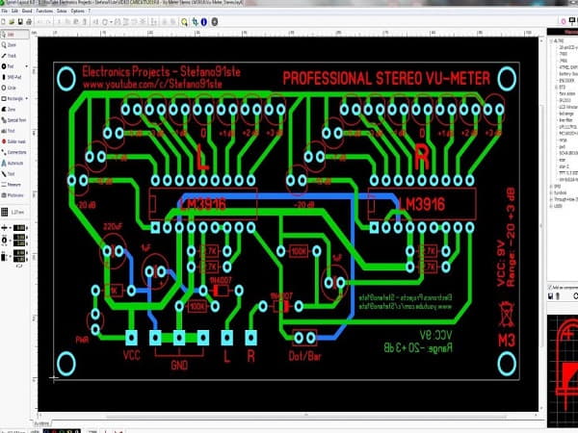Select the Edit tool
This screenshot has width=578, height=433.
click(14, 35)
